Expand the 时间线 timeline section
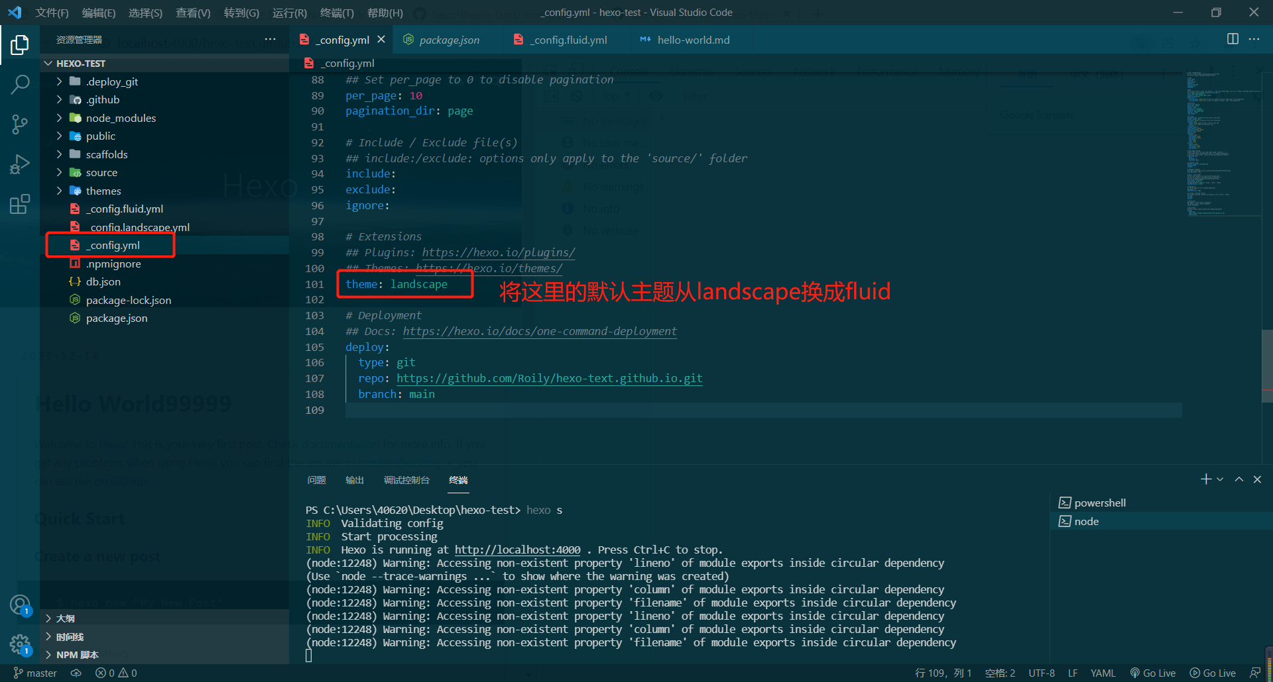 pyautogui.click(x=164, y=637)
